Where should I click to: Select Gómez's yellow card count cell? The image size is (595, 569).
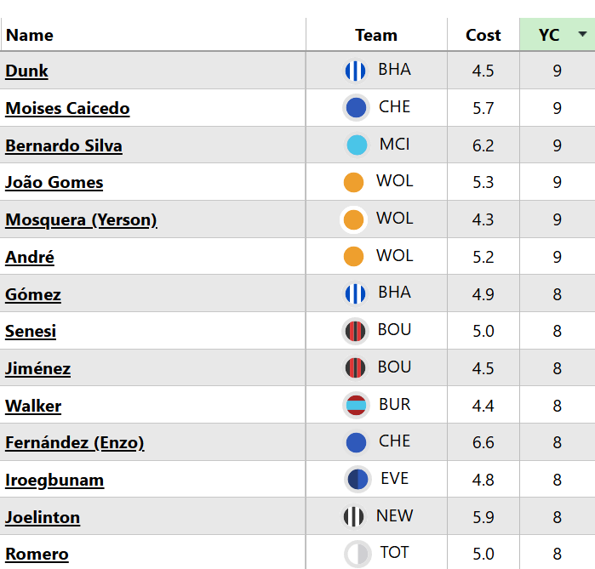point(557,294)
